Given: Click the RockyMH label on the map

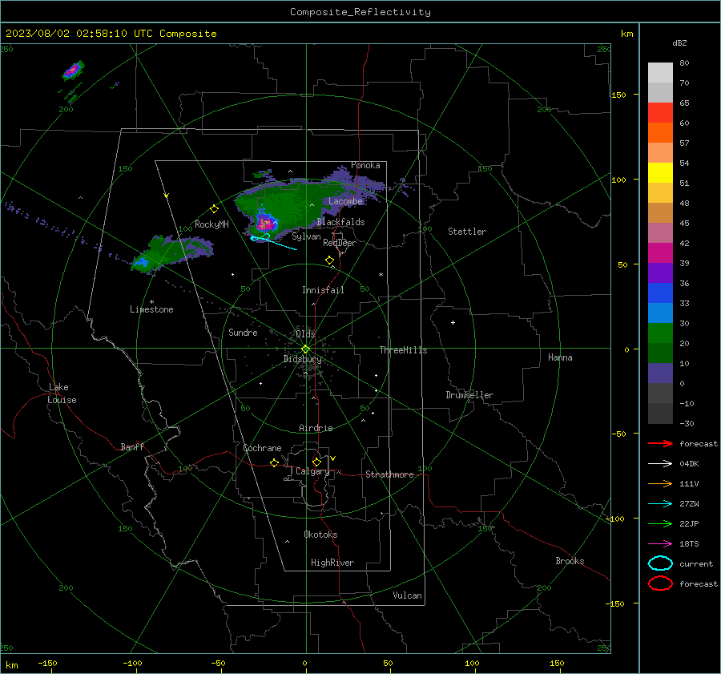Looking at the screenshot, I should pyautogui.click(x=211, y=224).
